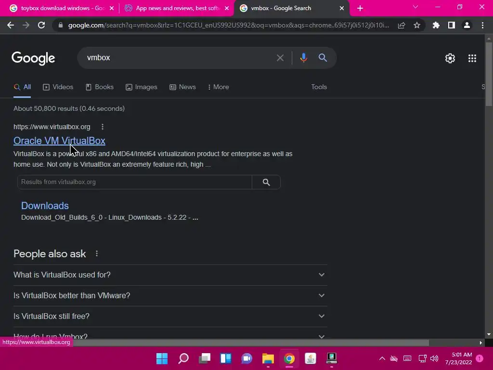The width and height of the screenshot is (493, 370).
Task: Open a new tab
Action: pos(360,8)
